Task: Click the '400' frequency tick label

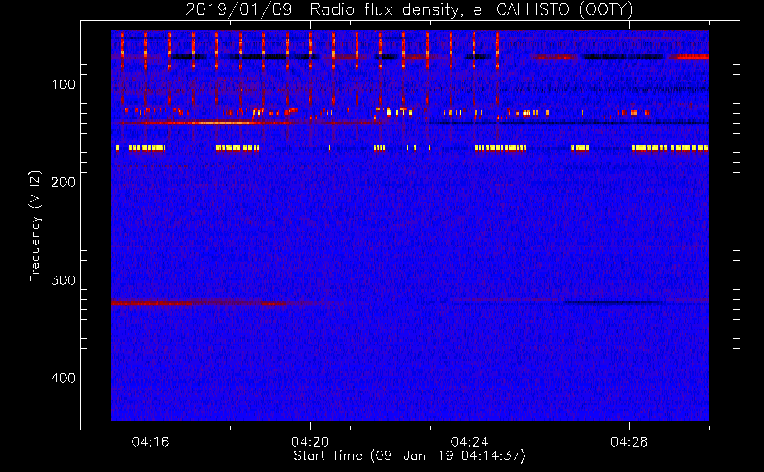Action: pyautogui.click(x=63, y=378)
